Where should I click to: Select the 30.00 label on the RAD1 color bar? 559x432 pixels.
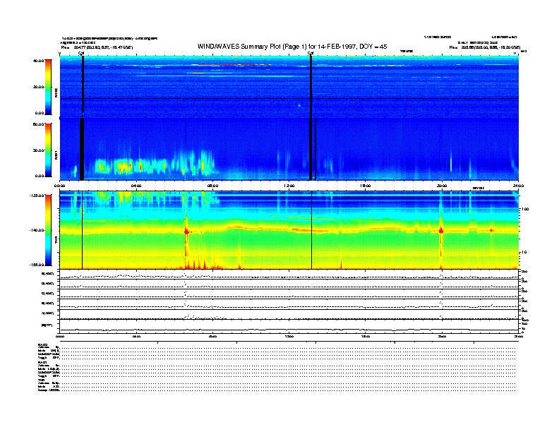pyautogui.click(x=39, y=150)
